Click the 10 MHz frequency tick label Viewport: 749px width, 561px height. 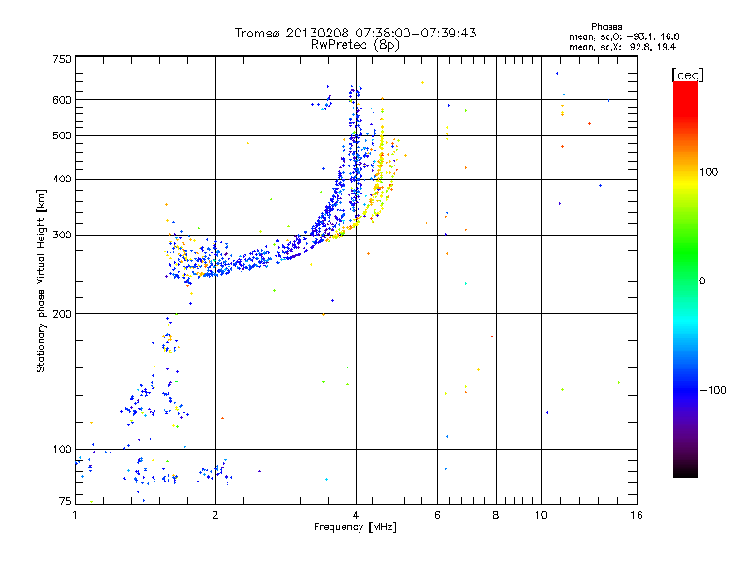(541, 515)
